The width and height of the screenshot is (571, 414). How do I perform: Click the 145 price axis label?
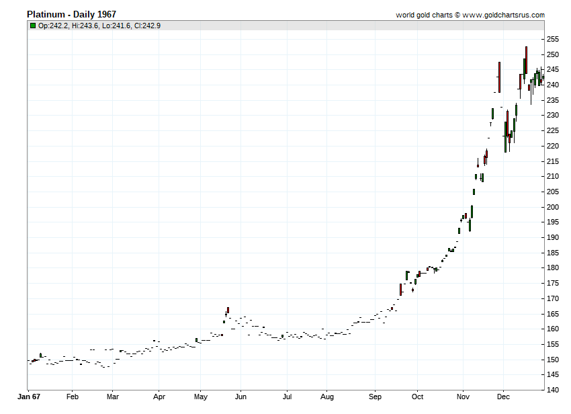[x=552, y=374]
